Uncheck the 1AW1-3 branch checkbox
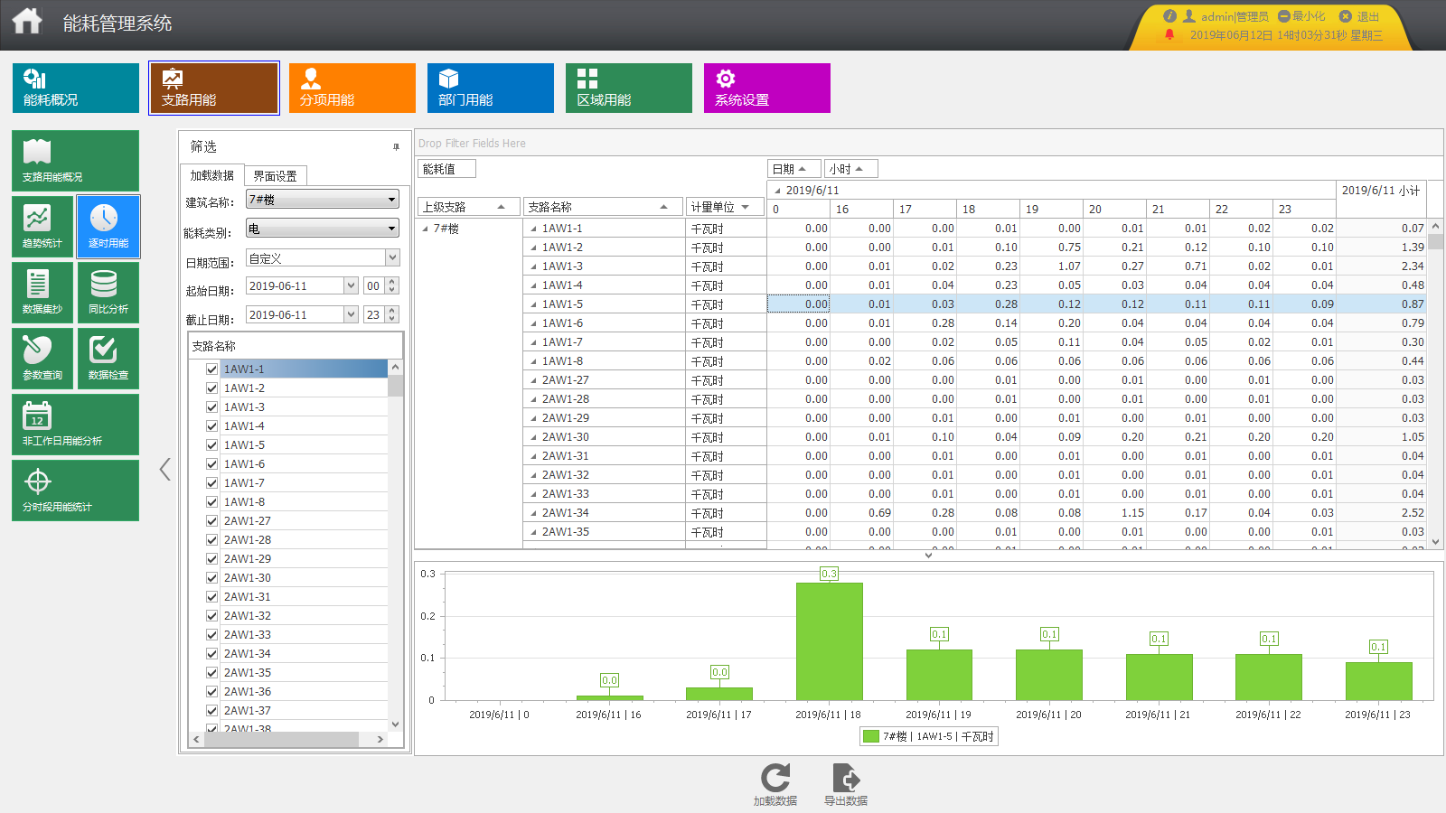Screen dimensions: 1446x813 pos(211,407)
